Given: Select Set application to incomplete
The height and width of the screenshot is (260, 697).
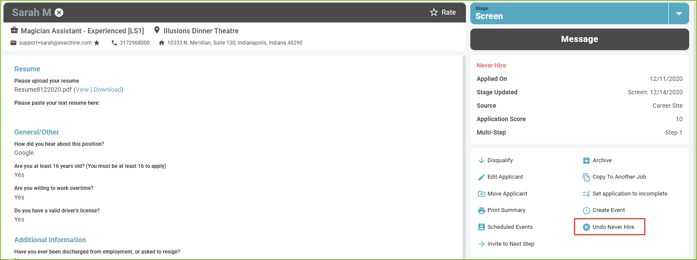Looking at the screenshot, I should 630,194.
